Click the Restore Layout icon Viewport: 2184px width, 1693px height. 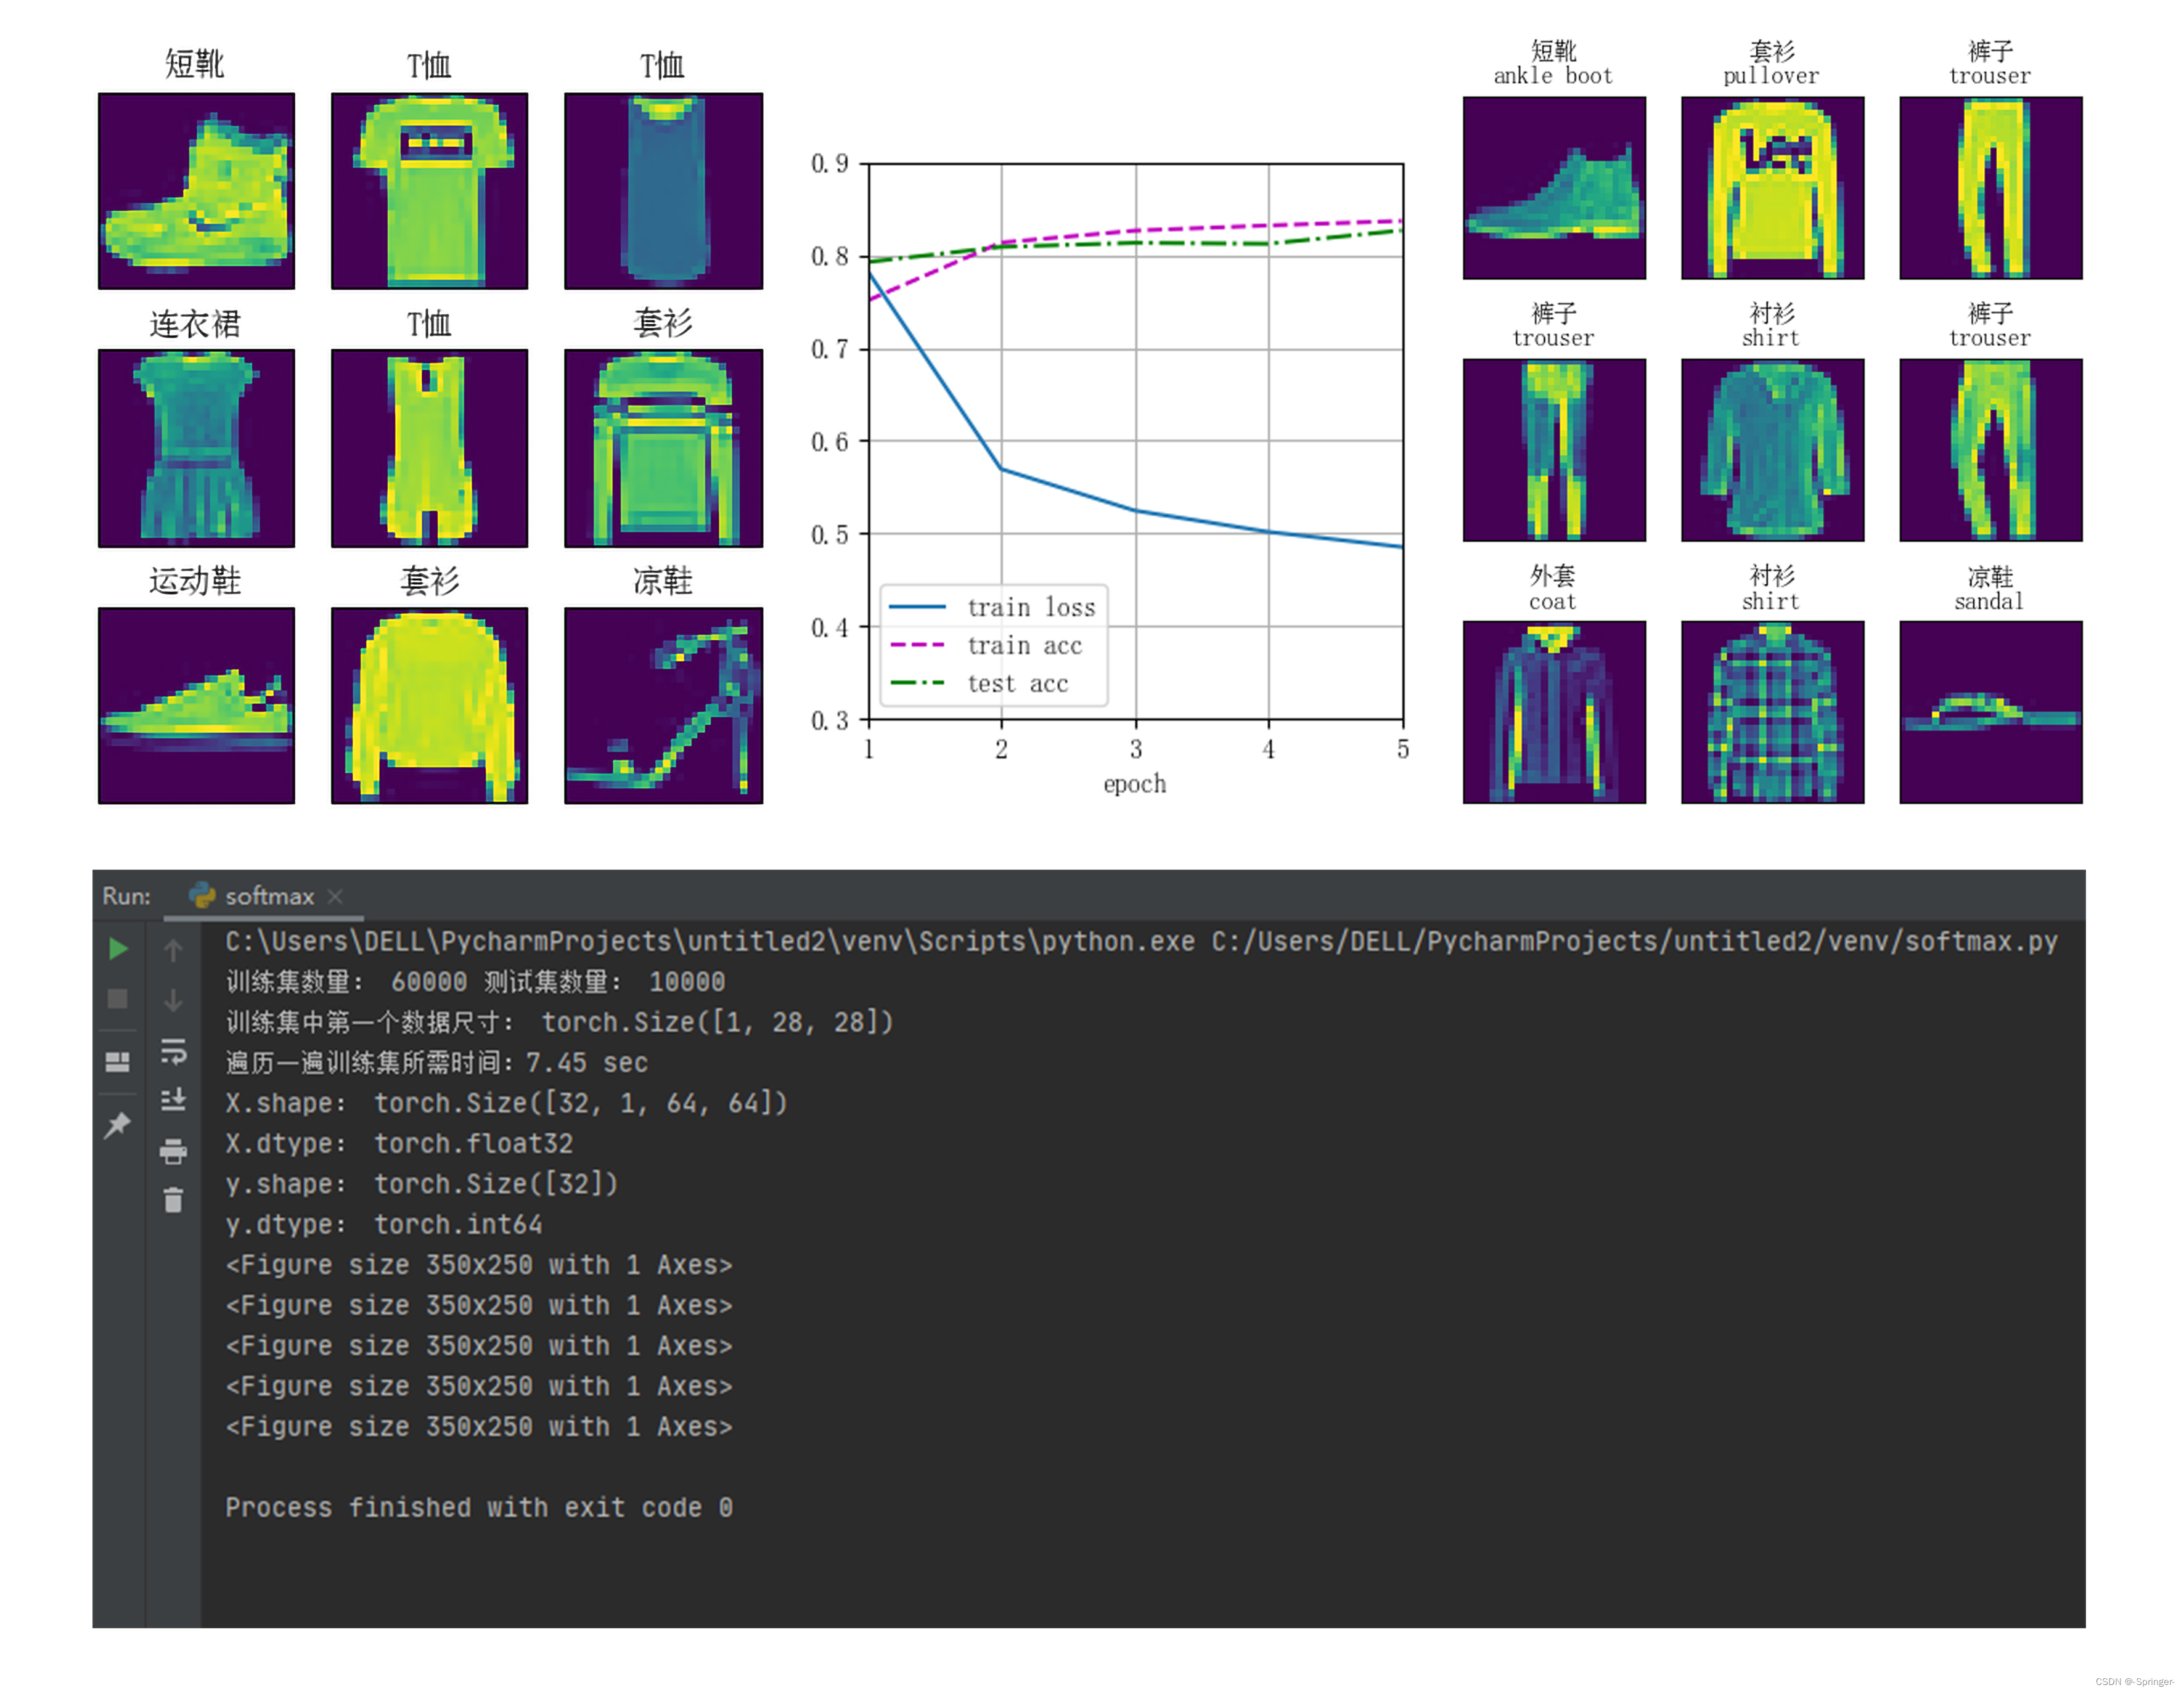pos(118,1061)
